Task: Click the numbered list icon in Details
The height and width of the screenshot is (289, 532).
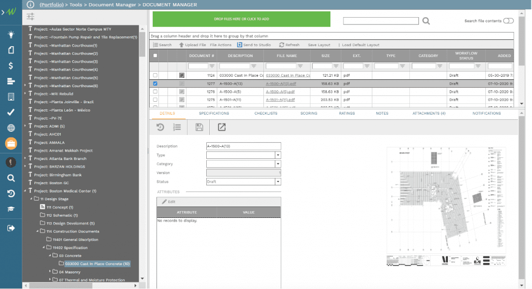Action: click(x=177, y=127)
